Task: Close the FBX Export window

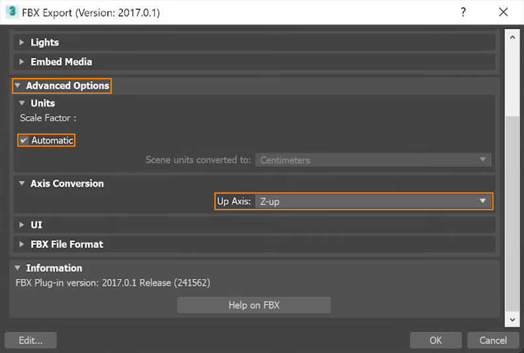Action: pos(503,13)
